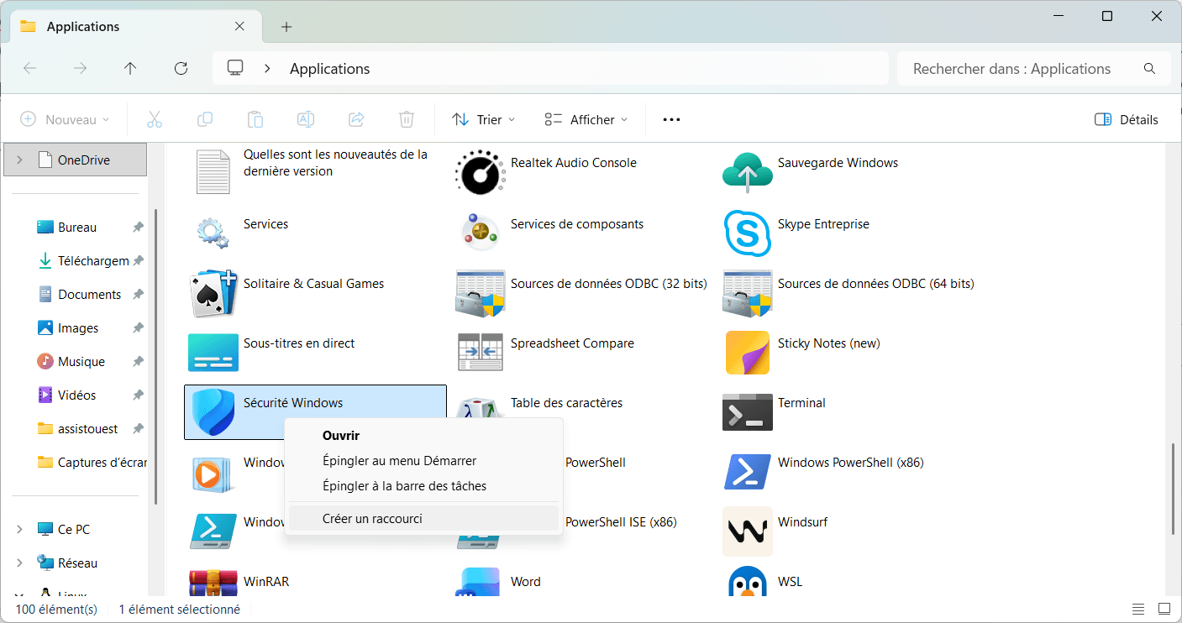Click the Refresh button
This screenshot has height=623, width=1182.
click(x=181, y=69)
